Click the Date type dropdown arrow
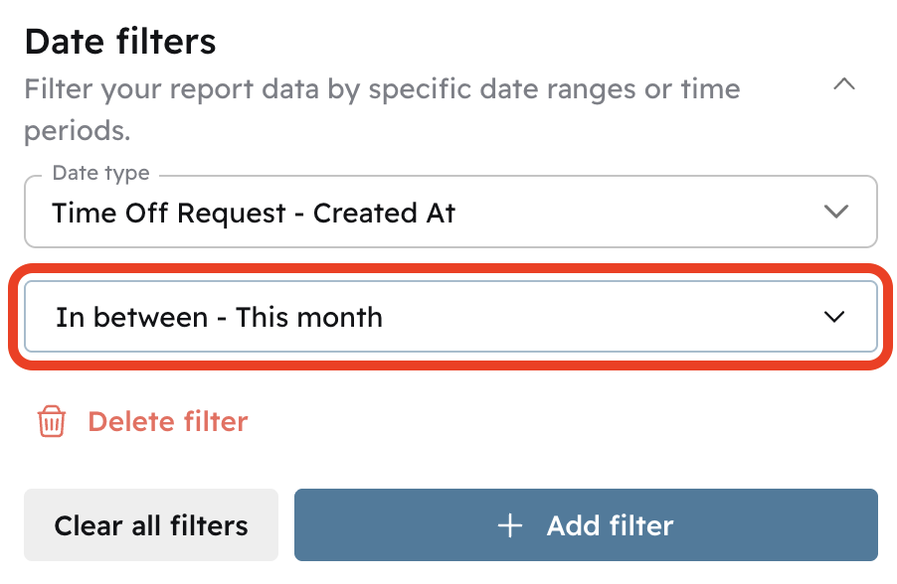This screenshot has height=584, width=897. 836,212
